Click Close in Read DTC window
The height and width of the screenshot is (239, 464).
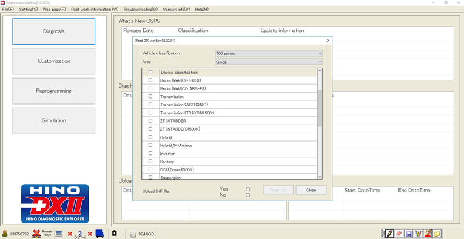[311, 190]
